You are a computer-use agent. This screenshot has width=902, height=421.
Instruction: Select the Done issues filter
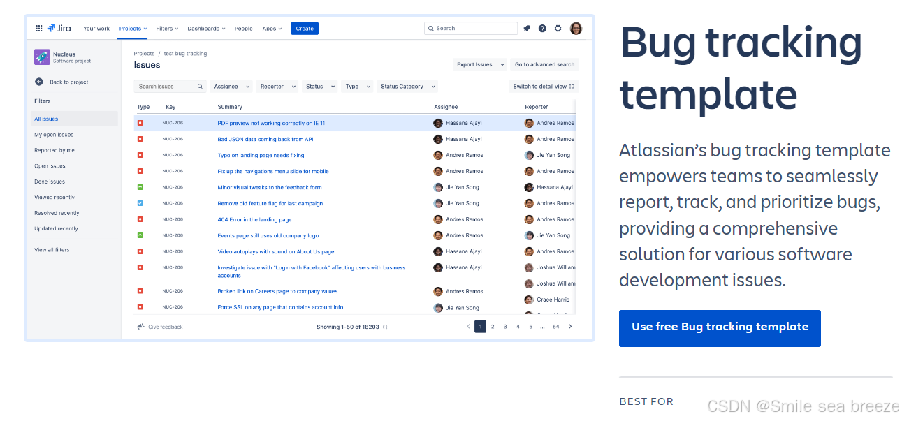(50, 182)
